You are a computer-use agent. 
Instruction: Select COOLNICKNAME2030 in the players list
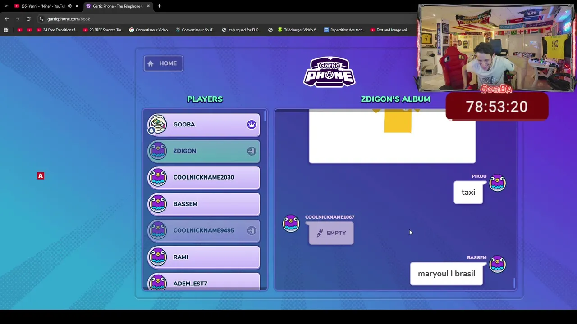pos(204,178)
